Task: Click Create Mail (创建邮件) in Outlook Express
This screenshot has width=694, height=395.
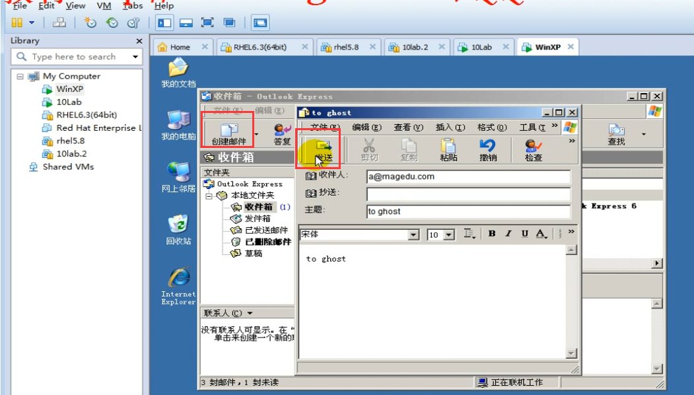Action: [x=228, y=134]
